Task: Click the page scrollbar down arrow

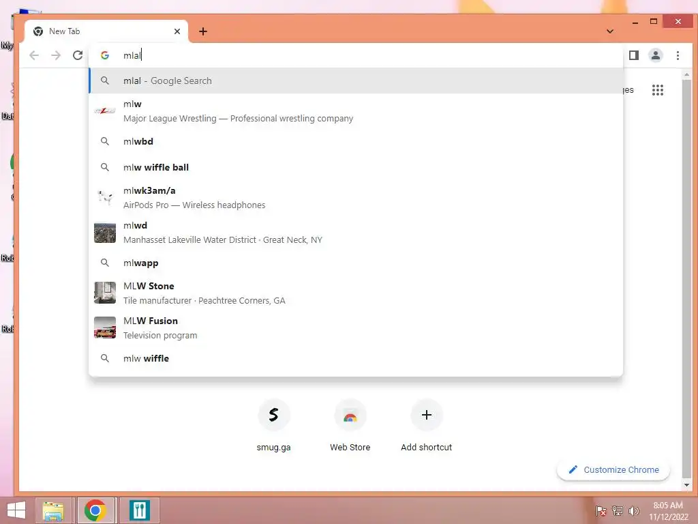Action: click(686, 485)
